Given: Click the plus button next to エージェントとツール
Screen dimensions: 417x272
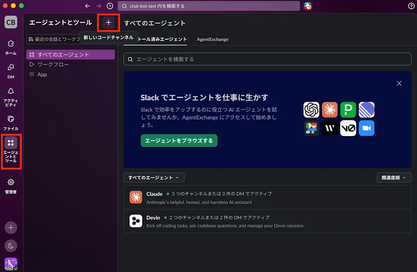Looking at the screenshot, I should click(x=108, y=23).
